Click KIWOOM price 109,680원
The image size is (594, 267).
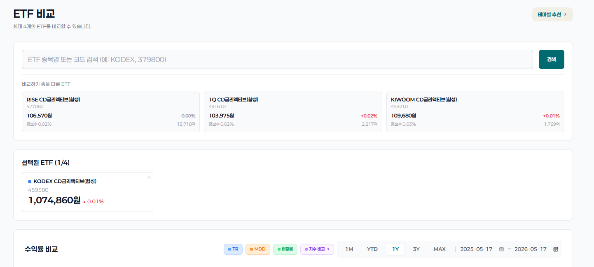coord(404,116)
